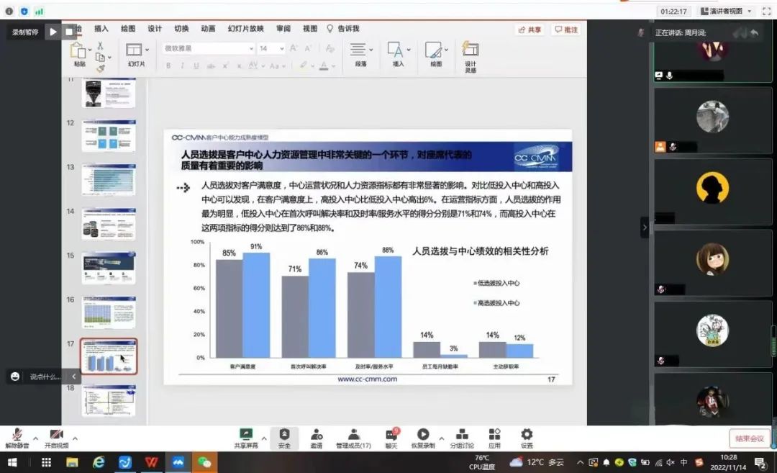Image resolution: width=777 pixels, height=473 pixels.
Task: Toggle bold formatting B
Action: 168,66
